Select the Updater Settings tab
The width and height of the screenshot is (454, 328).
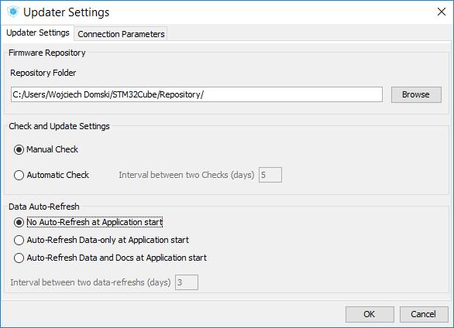pos(38,32)
